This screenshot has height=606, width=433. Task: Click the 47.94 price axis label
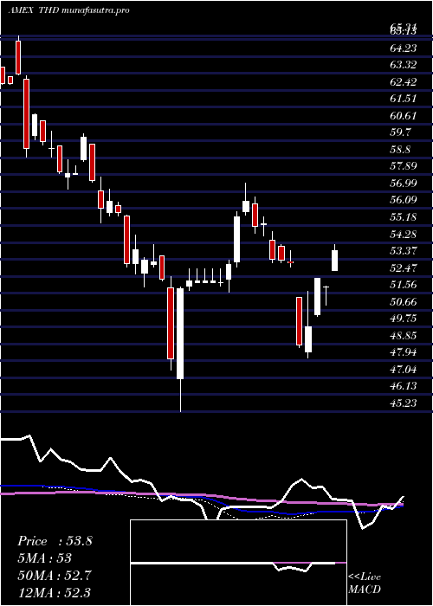(x=404, y=353)
